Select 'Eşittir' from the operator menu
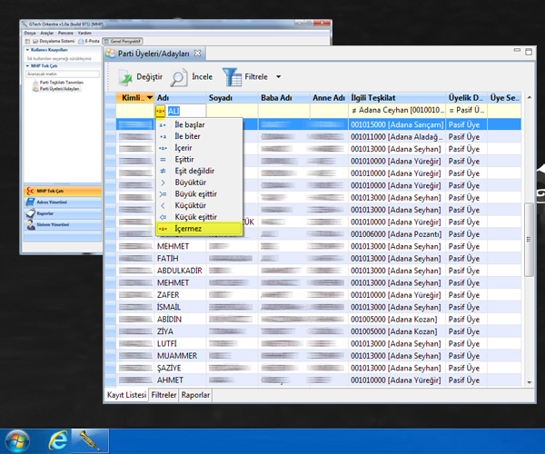The height and width of the screenshot is (454, 545). [199, 159]
